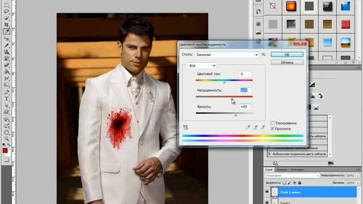
Task: Click presets list scroll-down arrow
Action: (330, 155)
